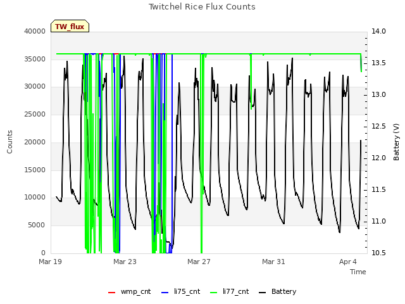Viewport: 405px width, 304px height.
Task: Click the Mar 19 x-axis label
Action: pos(51,262)
